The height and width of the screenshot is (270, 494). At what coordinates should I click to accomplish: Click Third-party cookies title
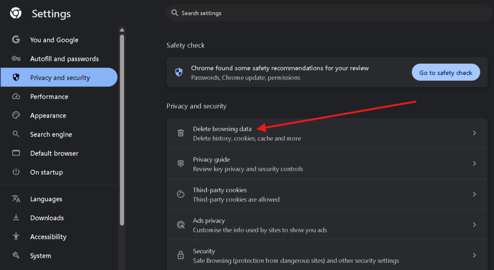[220, 190]
